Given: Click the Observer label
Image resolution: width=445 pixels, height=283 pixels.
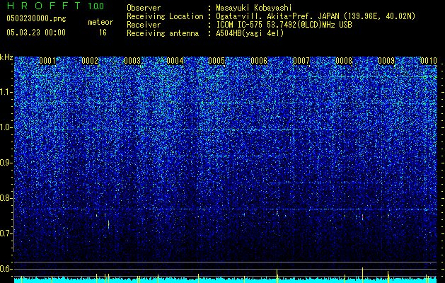Looking at the screenshot, I should pos(144,8).
